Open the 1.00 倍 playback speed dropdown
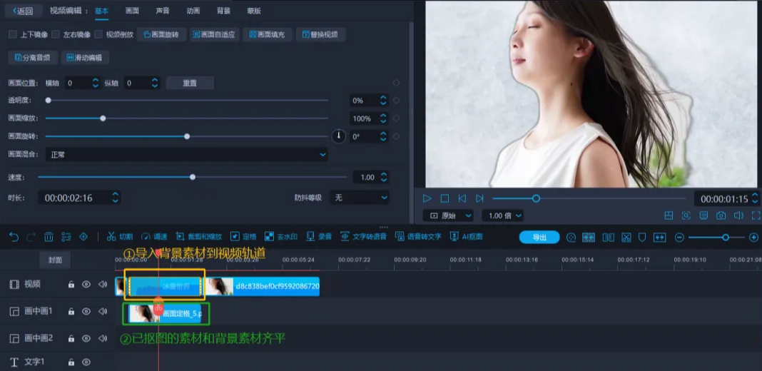This screenshot has width=762, height=371. pos(502,215)
